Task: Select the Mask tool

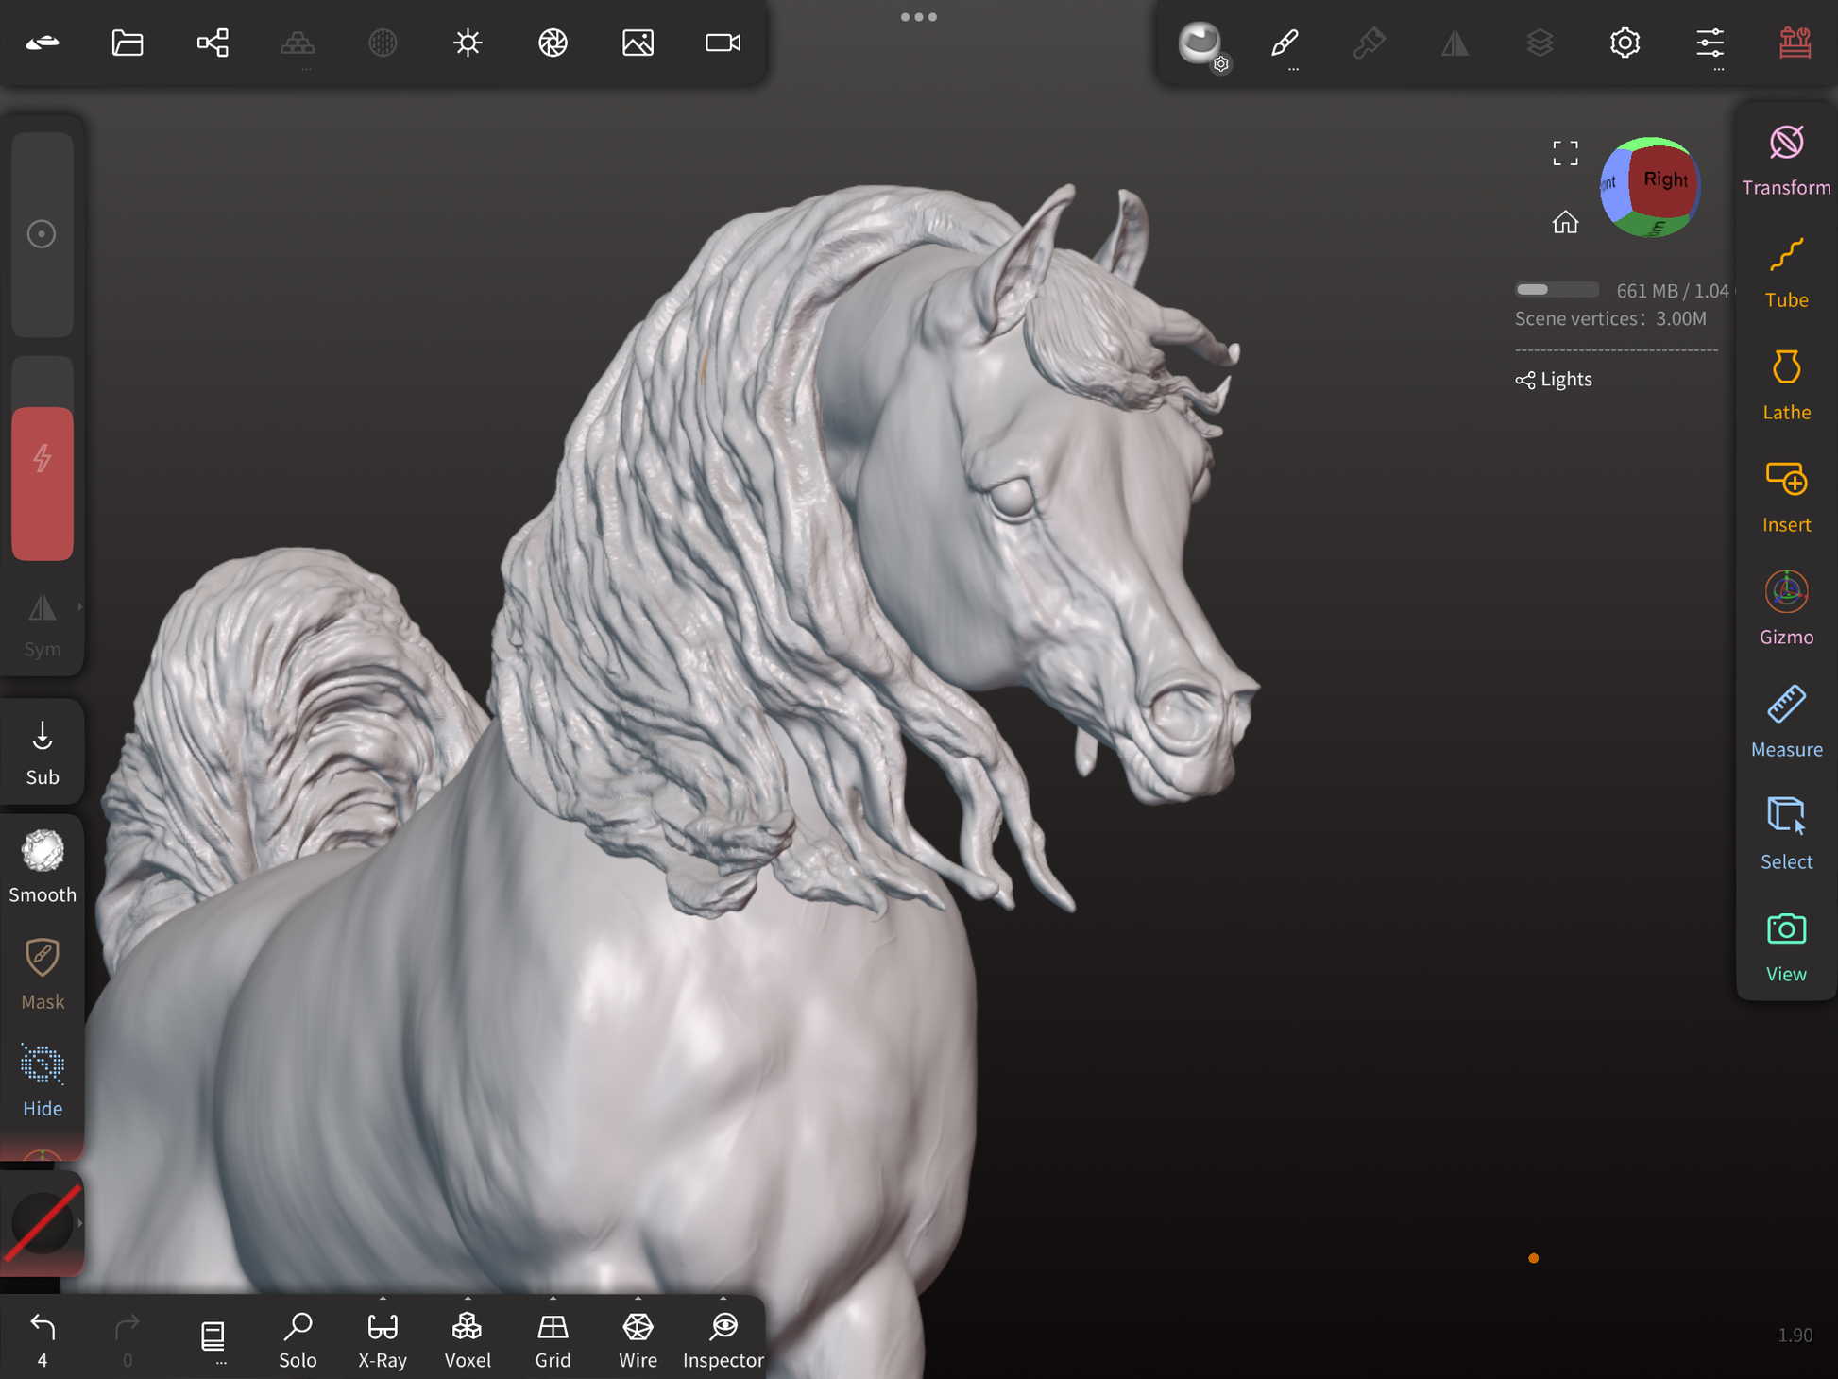Action: click(x=43, y=973)
